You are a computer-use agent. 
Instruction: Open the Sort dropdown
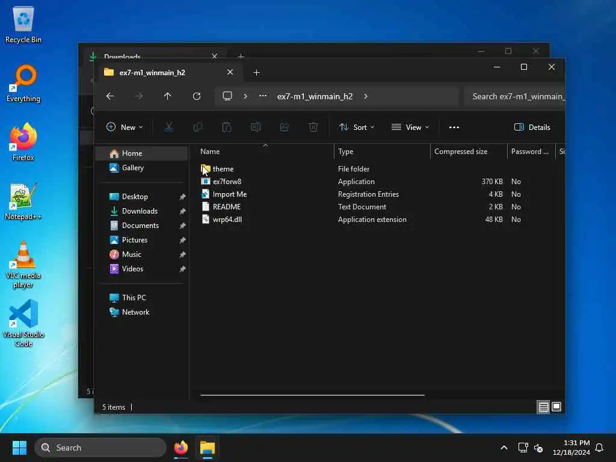357,128
